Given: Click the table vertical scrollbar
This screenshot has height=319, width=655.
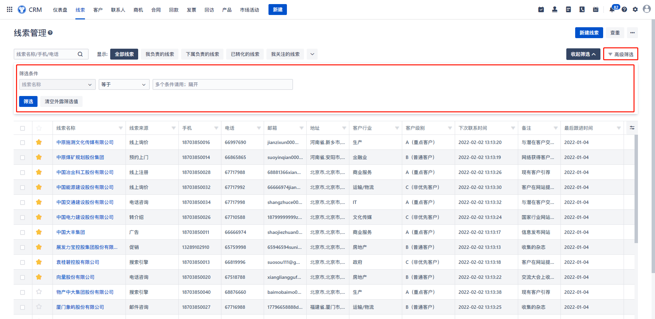Looking at the screenshot, I should 636,189.
